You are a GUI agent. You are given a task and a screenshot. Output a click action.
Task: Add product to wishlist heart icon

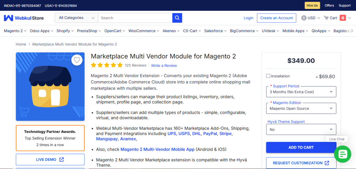(77, 60)
